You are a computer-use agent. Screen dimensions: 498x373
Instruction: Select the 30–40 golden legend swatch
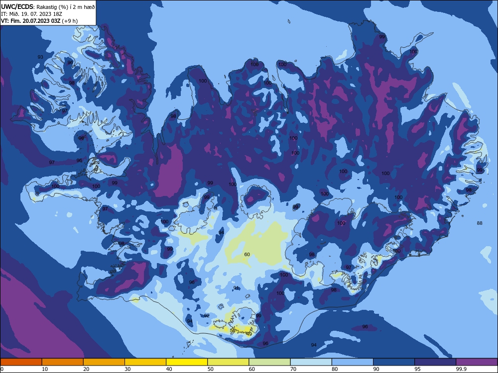pos(145,362)
